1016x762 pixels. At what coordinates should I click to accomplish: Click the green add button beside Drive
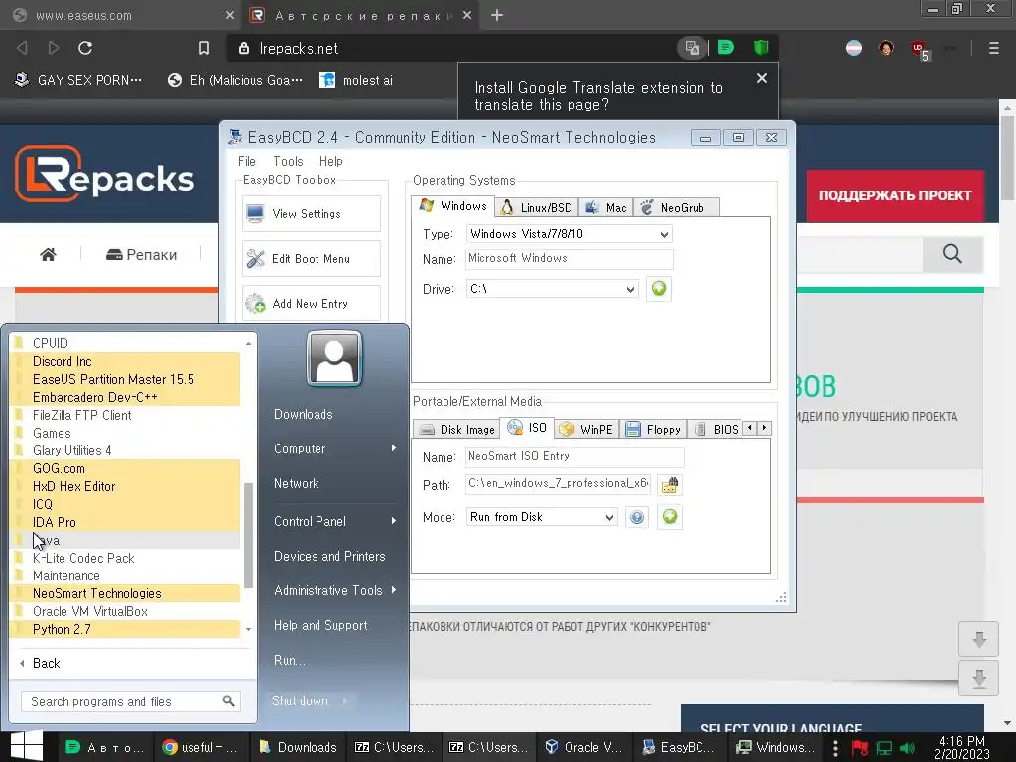(659, 289)
